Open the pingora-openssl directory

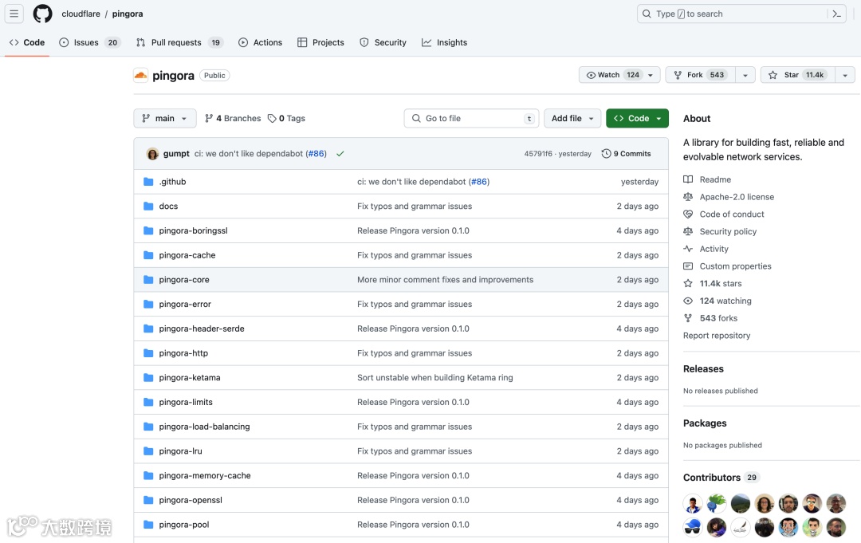[x=191, y=500]
